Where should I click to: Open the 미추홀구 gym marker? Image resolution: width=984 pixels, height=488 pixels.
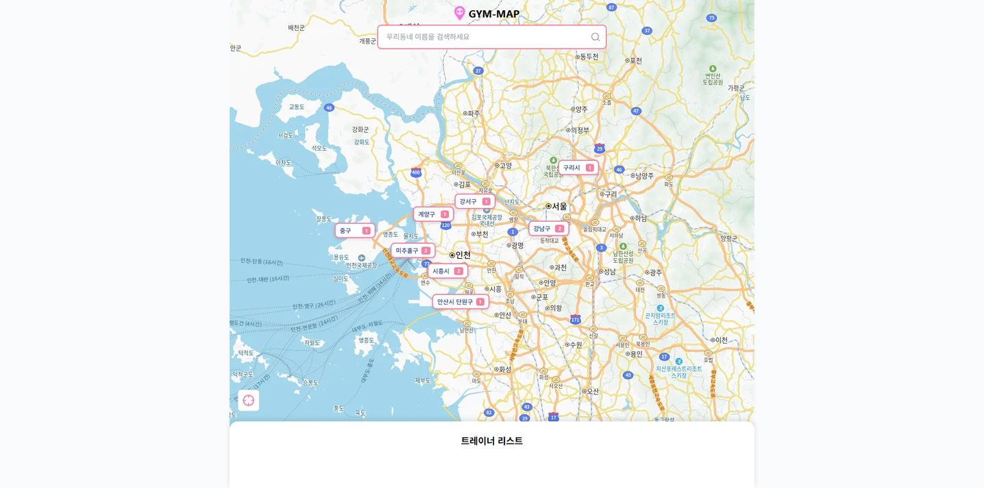[x=408, y=251]
